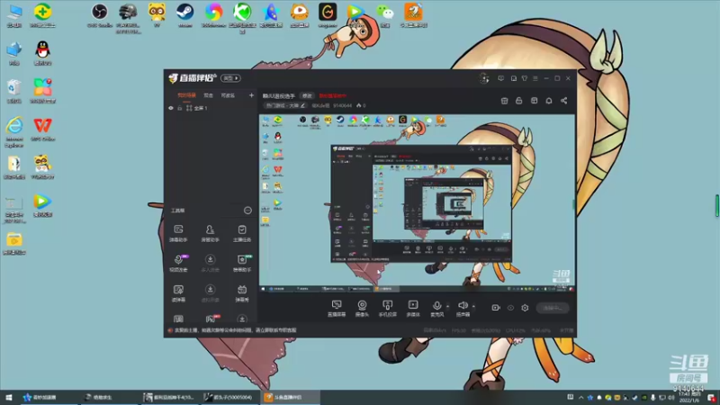Screen dimensions: 720x405
Task: Expand the speaker options arrow
Action: (473, 306)
